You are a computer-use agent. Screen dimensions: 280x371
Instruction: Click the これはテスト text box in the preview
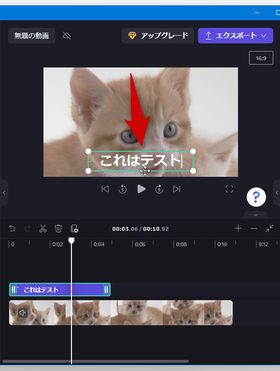(x=140, y=161)
